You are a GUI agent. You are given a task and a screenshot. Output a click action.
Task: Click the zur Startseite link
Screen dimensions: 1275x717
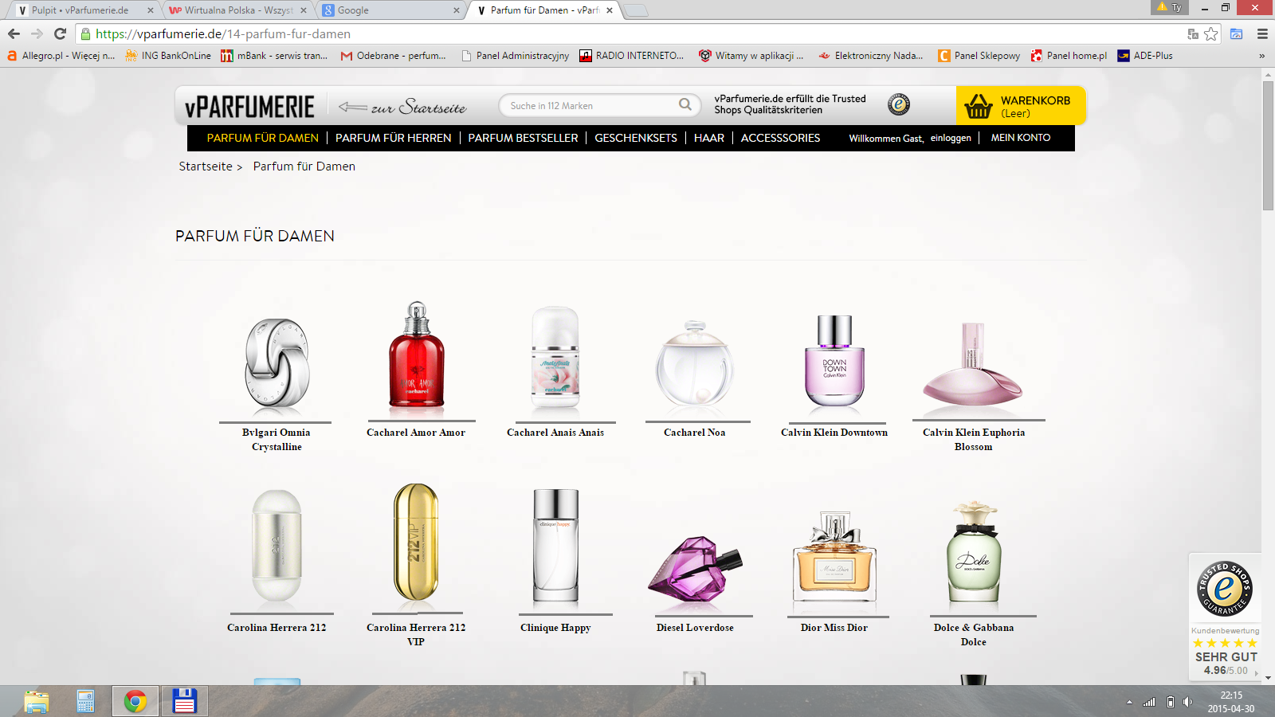coord(403,107)
